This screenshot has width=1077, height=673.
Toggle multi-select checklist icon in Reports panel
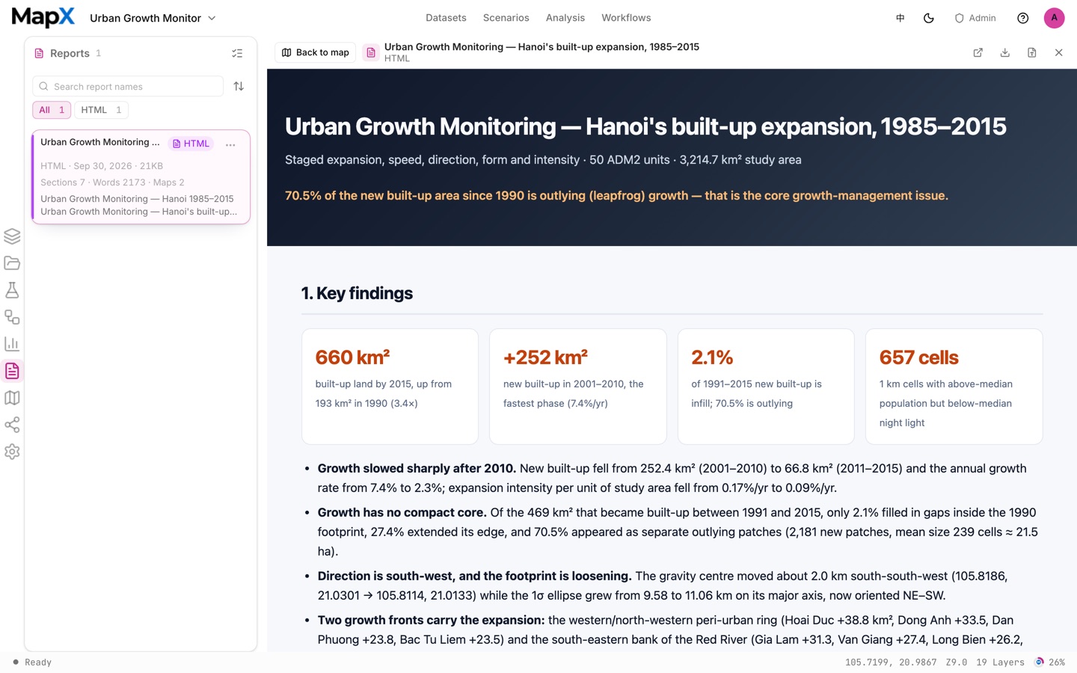[x=237, y=53]
